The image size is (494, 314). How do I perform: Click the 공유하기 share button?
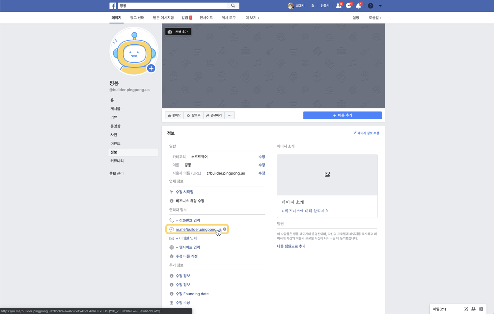[x=214, y=115]
